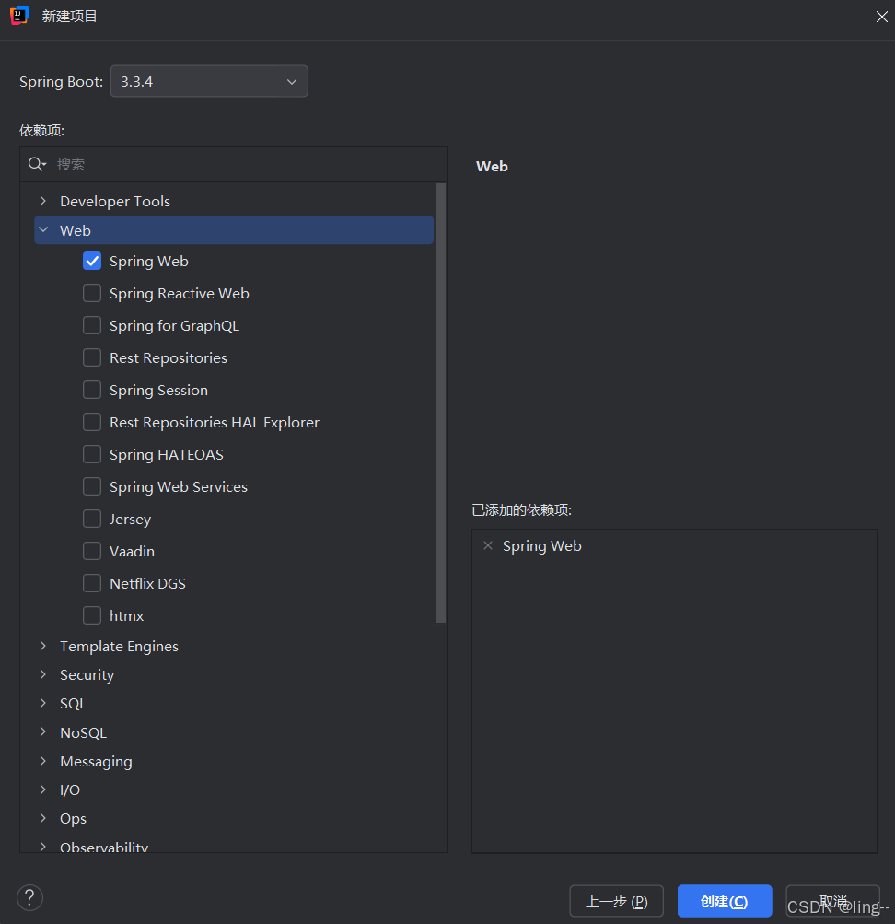Viewport: 895px width, 924px height.
Task: Enable Spring Session dependency
Action: [x=92, y=390]
